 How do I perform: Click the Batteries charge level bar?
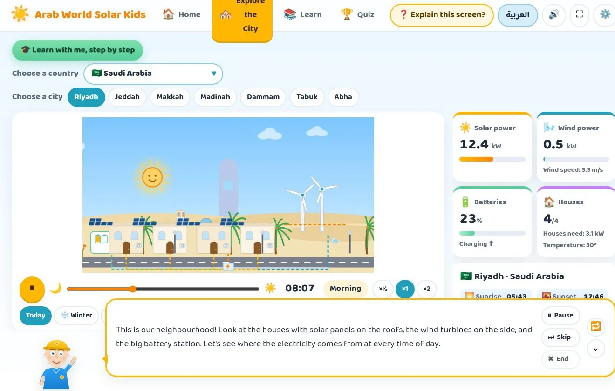pos(492,233)
